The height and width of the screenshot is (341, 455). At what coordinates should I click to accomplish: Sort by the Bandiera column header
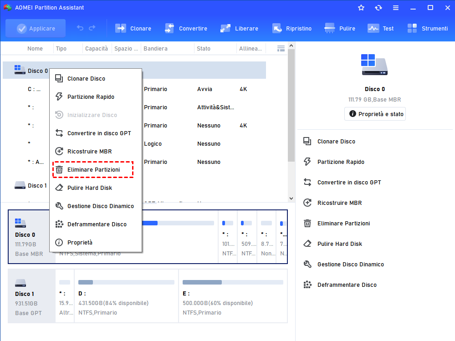pyautogui.click(x=155, y=49)
